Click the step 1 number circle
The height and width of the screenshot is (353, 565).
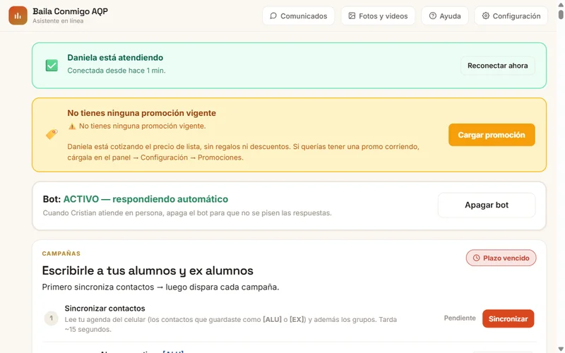[x=51, y=318]
